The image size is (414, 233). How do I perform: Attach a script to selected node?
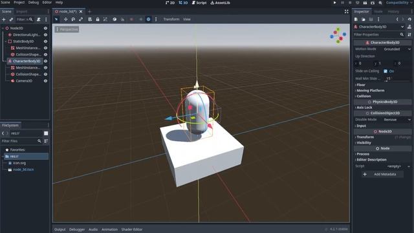39,19
